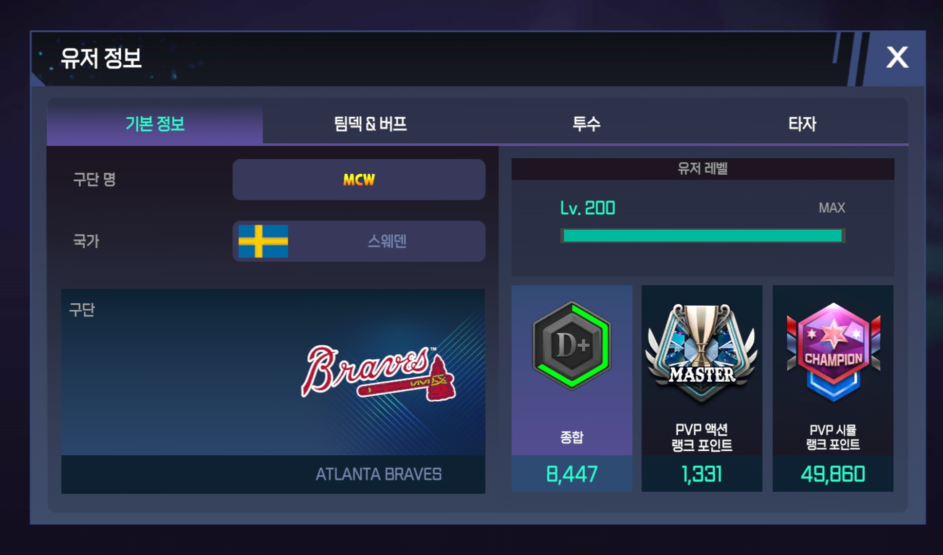
Task: Click the MCW club name field
Action: 359,179
